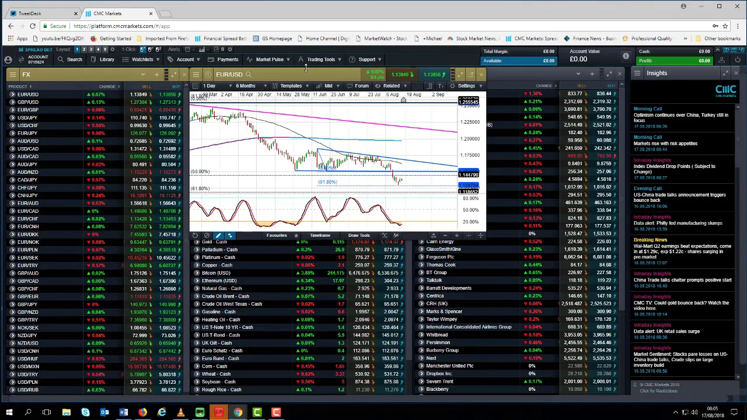This screenshot has height=420, width=747.
Task: Add a watchlist with FX panel plus icon
Action: (x=156, y=74)
